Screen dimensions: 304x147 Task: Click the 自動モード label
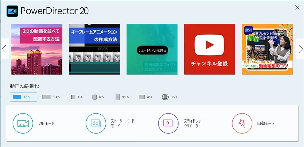pos(266,123)
